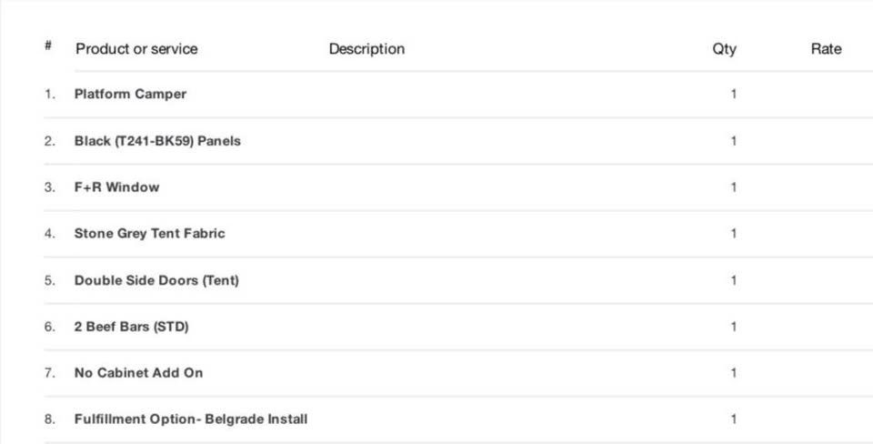The width and height of the screenshot is (873, 444).
Task: Click quantity value for Platform Camper
Action: (x=734, y=94)
